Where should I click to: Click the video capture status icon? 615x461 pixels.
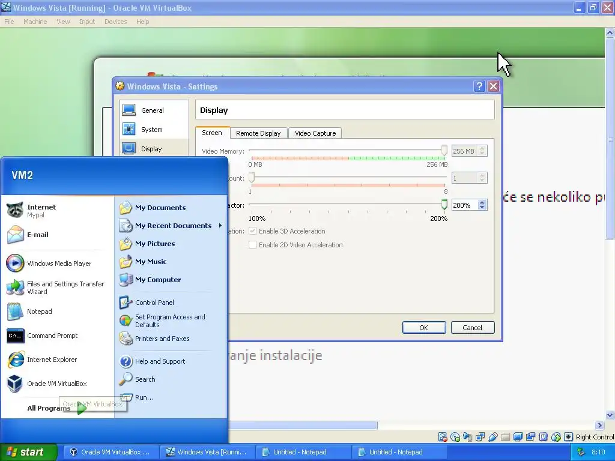click(x=531, y=437)
